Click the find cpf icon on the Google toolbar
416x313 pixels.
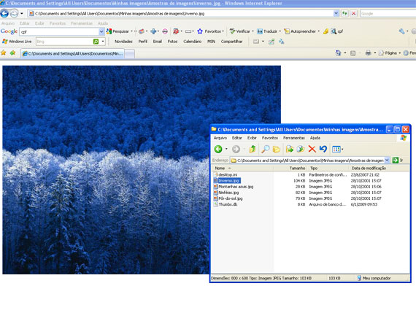pos(336,31)
